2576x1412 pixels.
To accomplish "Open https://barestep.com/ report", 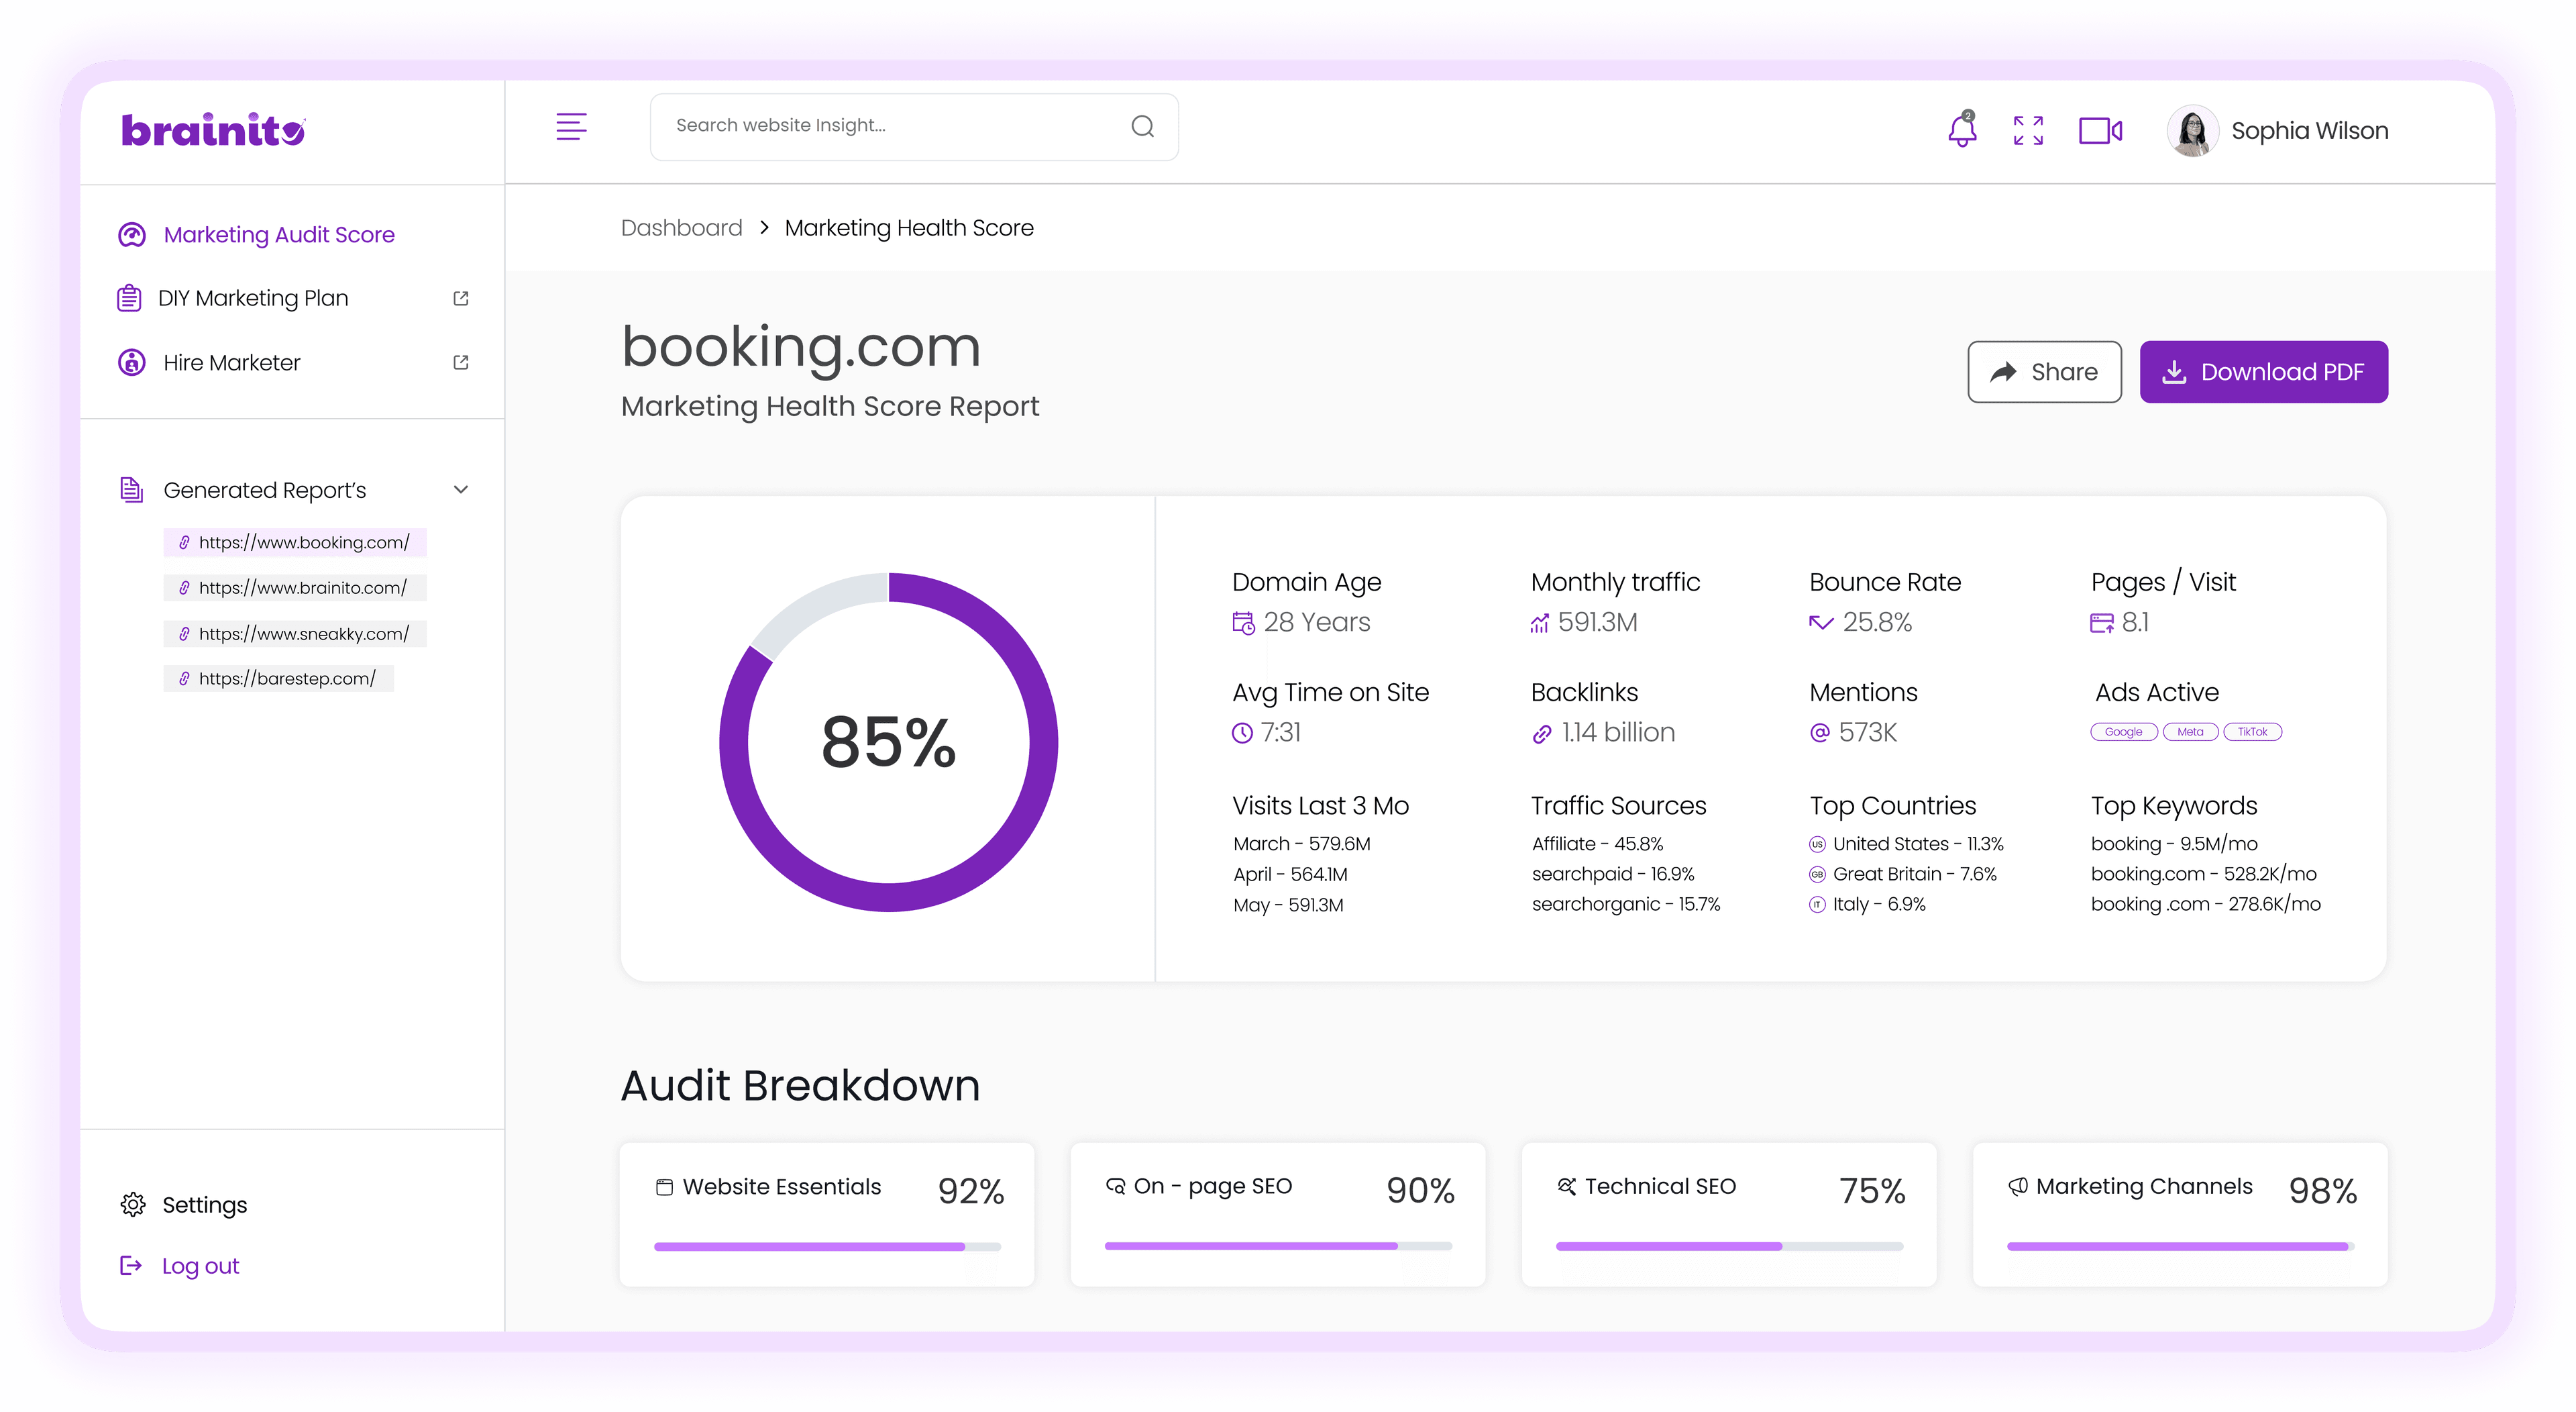I will pyautogui.click(x=278, y=678).
